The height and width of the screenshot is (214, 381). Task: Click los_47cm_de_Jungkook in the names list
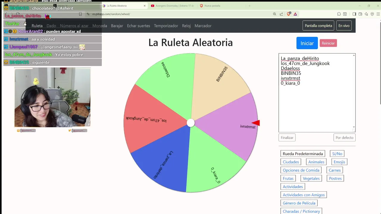[x=305, y=63]
